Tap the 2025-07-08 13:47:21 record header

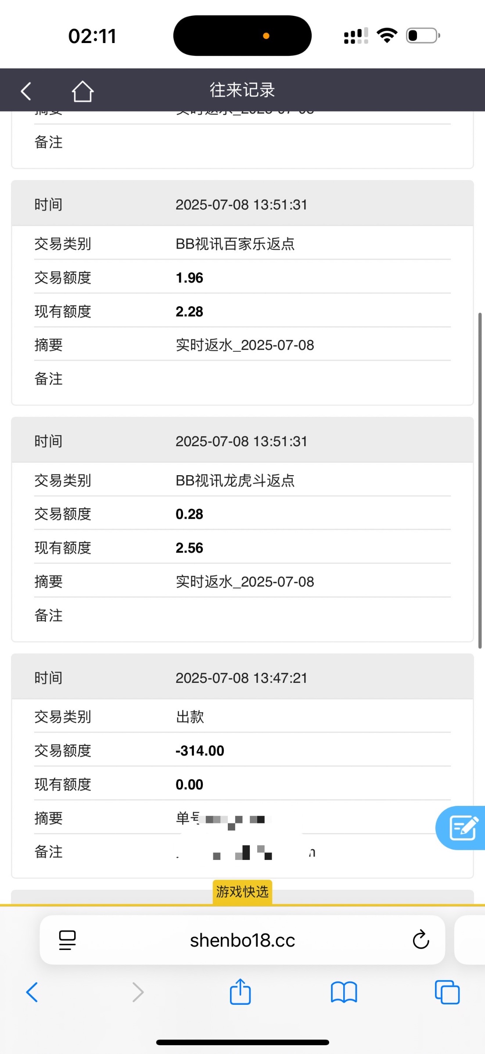(x=241, y=678)
